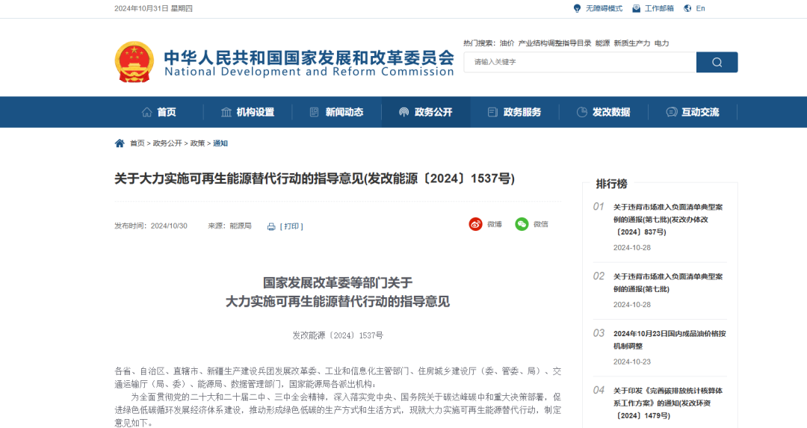The image size is (807, 428).
Task: Click the magnifier search button
Action: tap(717, 62)
